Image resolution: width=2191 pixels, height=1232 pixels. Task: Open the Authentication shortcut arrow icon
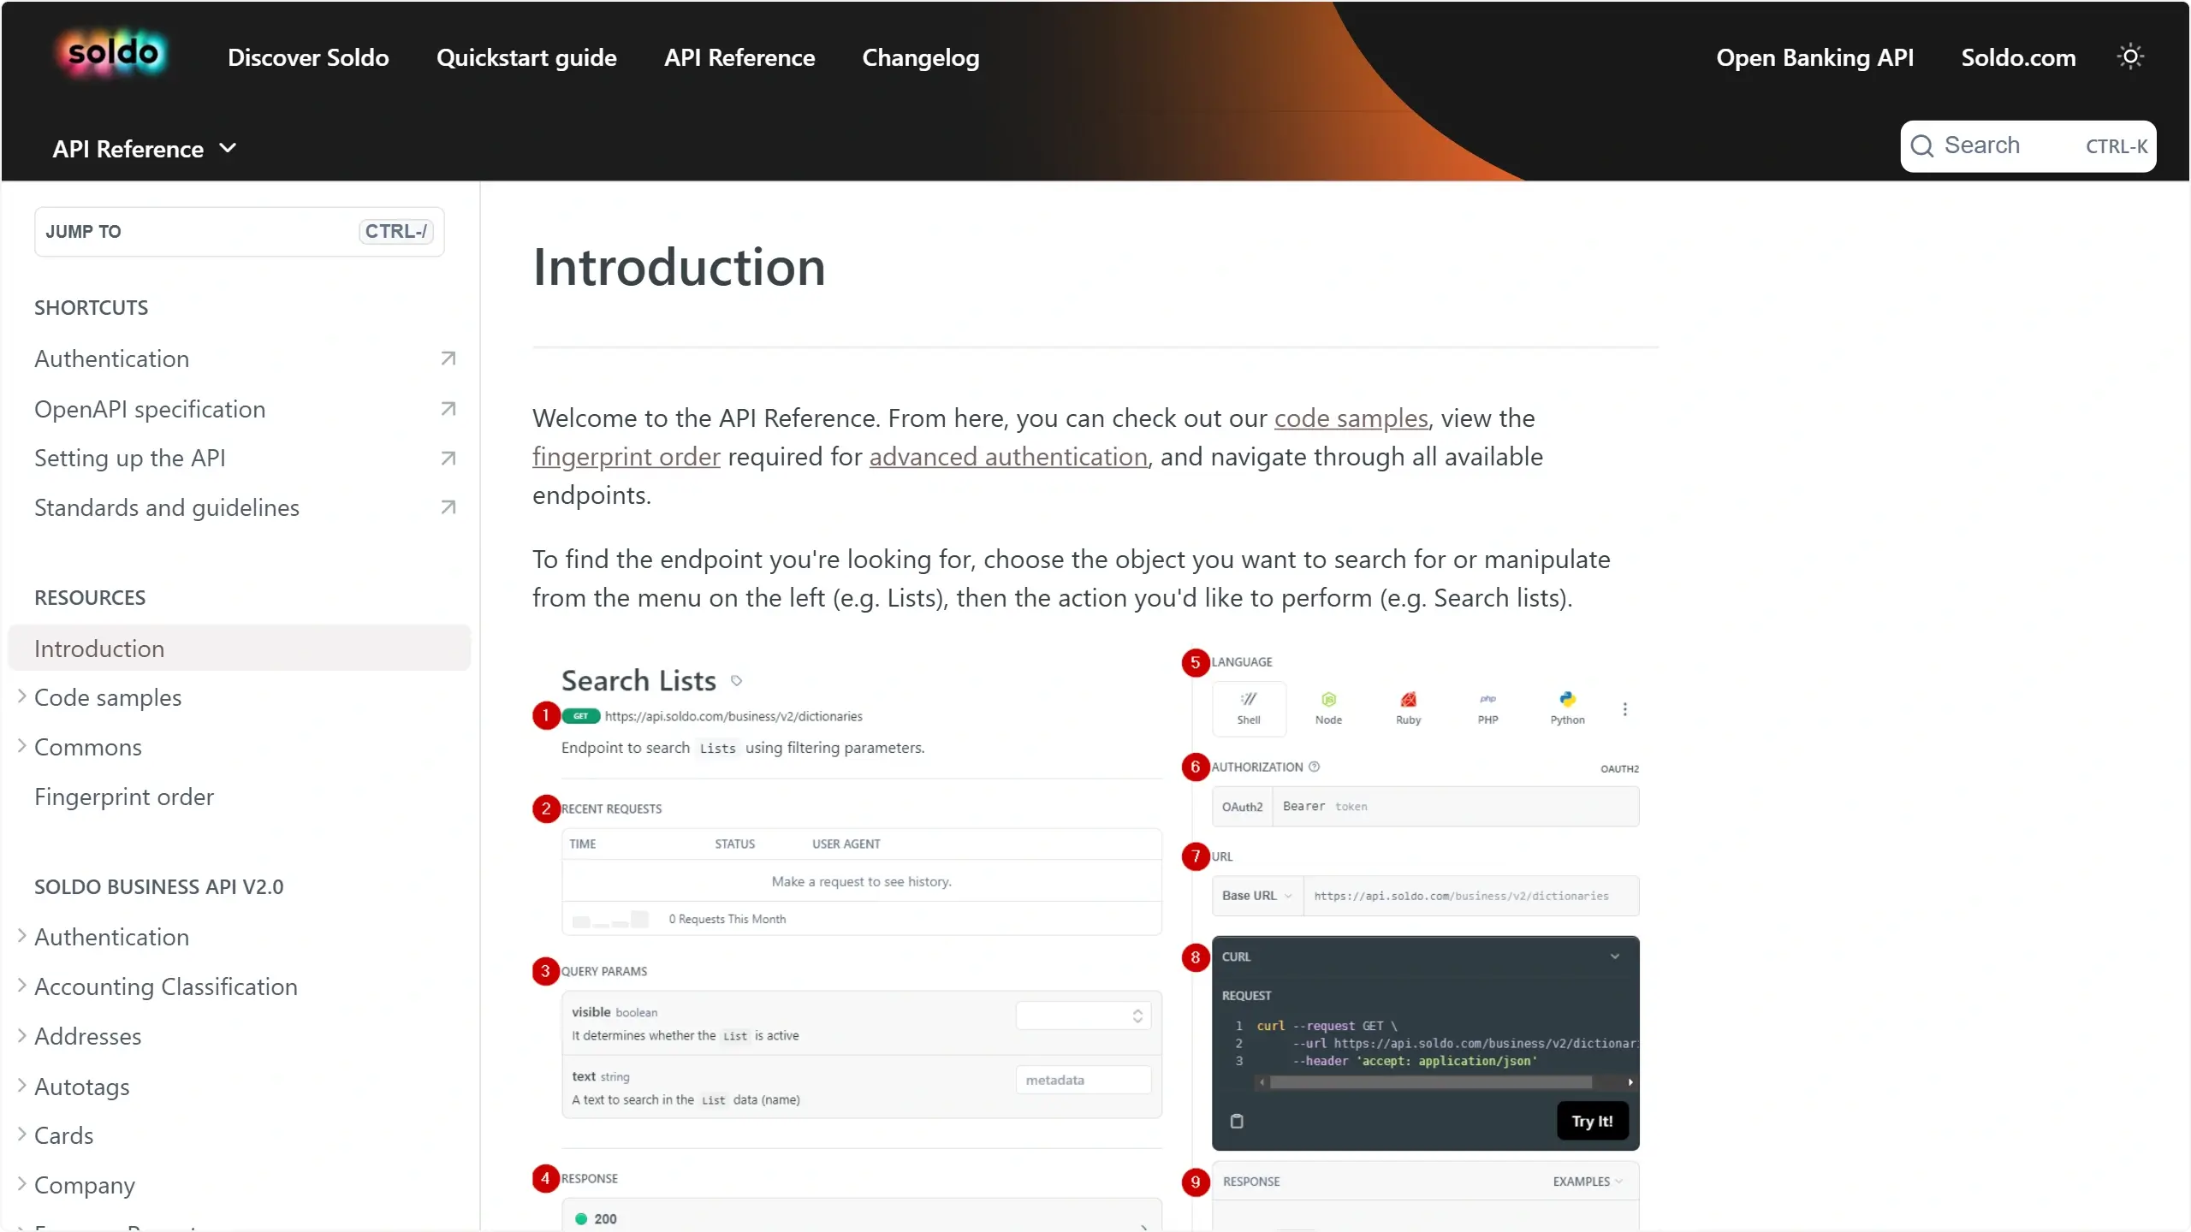(448, 358)
